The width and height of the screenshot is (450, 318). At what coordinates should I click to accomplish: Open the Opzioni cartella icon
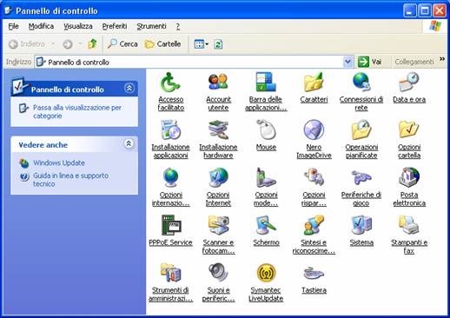pyautogui.click(x=409, y=129)
